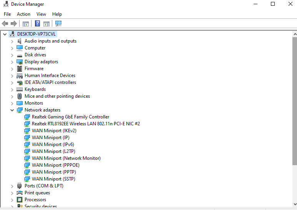
Task: Click the Firmware chip icon
Action: pos(20,69)
